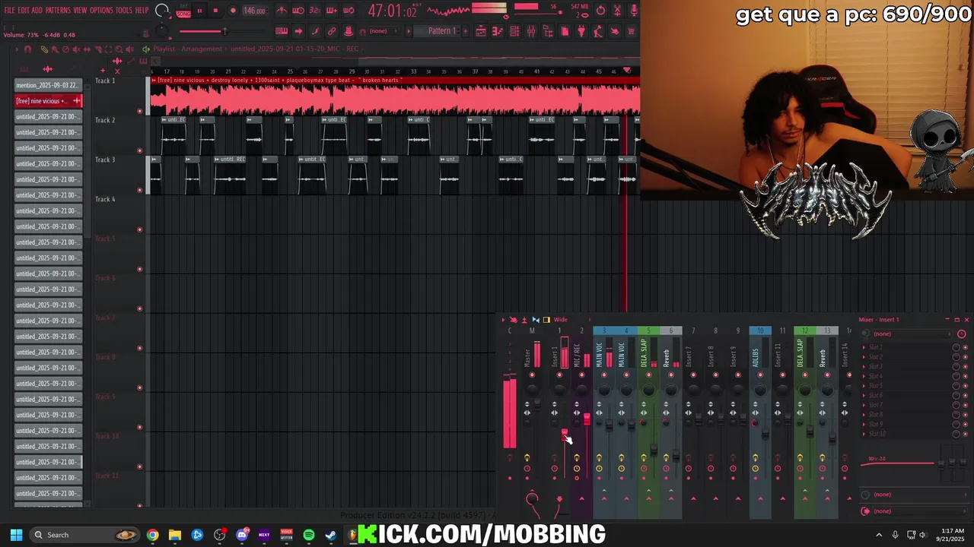Click the pause button in transport

tap(199, 11)
